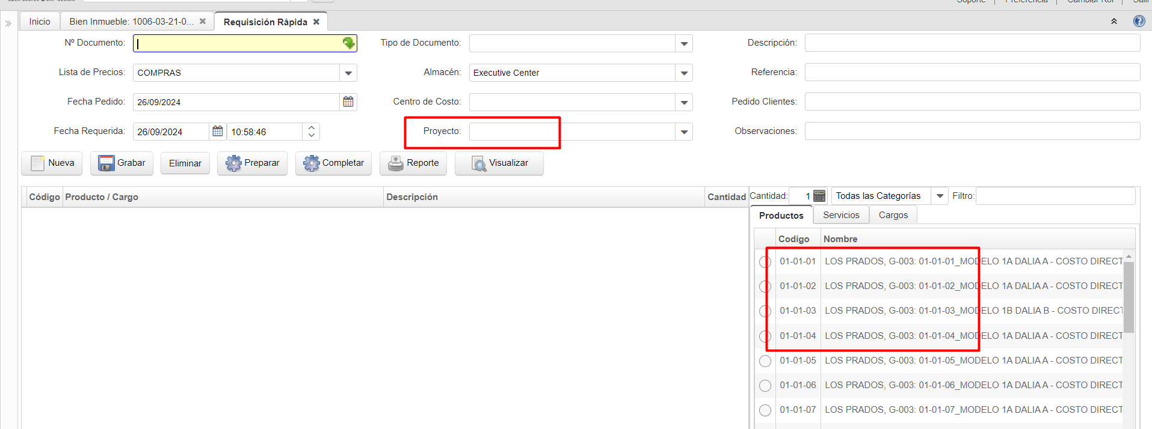The image size is (1152, 429).
Task: Open the Fecha Pedido calendar picker
Action: pyautogui.click(x=348, y=102)
